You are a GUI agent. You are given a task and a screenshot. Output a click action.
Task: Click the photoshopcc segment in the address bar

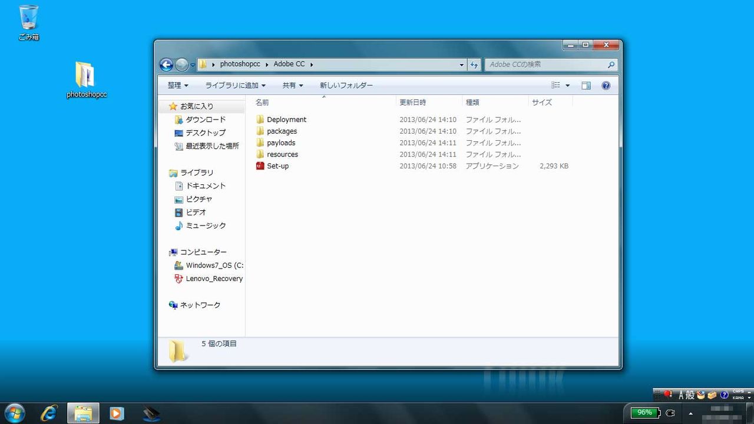click(240, 64)
